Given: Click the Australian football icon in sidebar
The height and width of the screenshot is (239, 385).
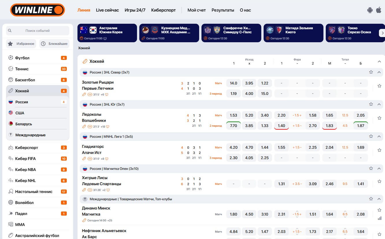Looking at the screenshot, I should tap(11, 236).
